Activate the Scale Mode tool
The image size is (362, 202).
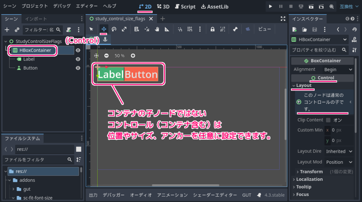click(124, 29)
